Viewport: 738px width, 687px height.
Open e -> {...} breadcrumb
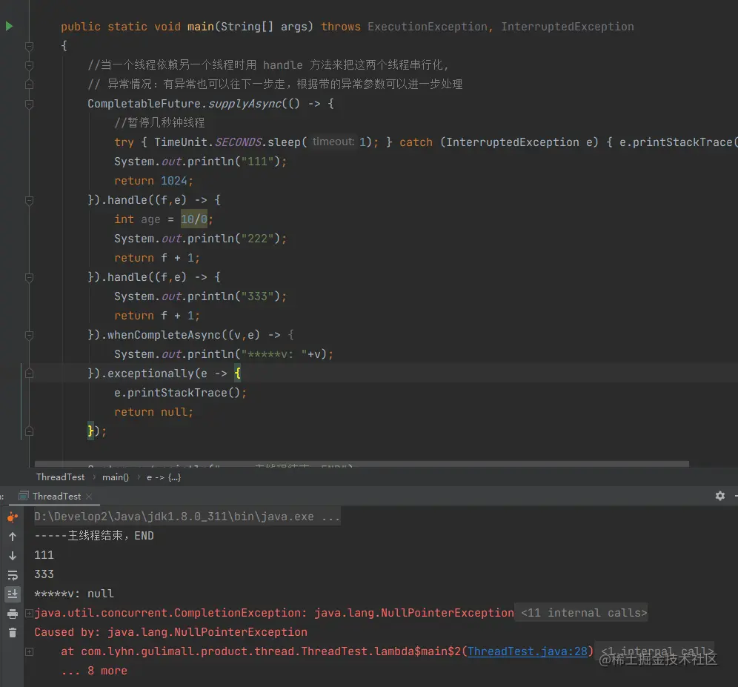point(163,477)
